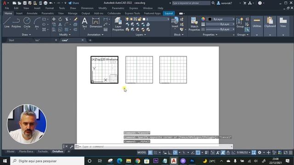Toggle viewport lock padlock in status bar
The image size is (294, 165).
tap(228, 153)
